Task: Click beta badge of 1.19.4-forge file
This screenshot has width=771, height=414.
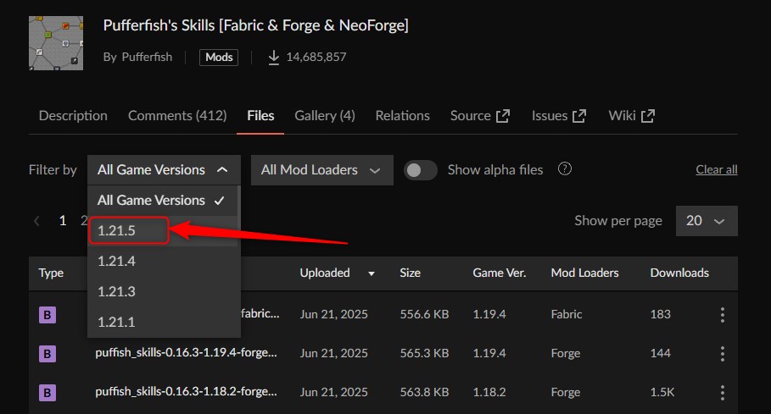Action: (47, 354)
